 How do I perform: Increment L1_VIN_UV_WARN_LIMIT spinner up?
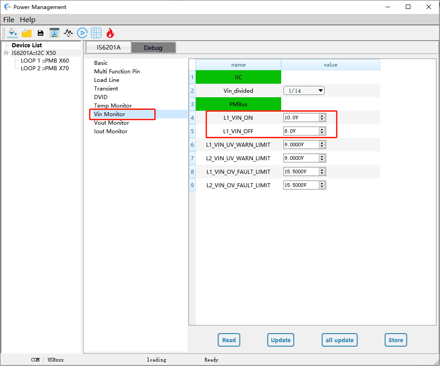point(322,143)
